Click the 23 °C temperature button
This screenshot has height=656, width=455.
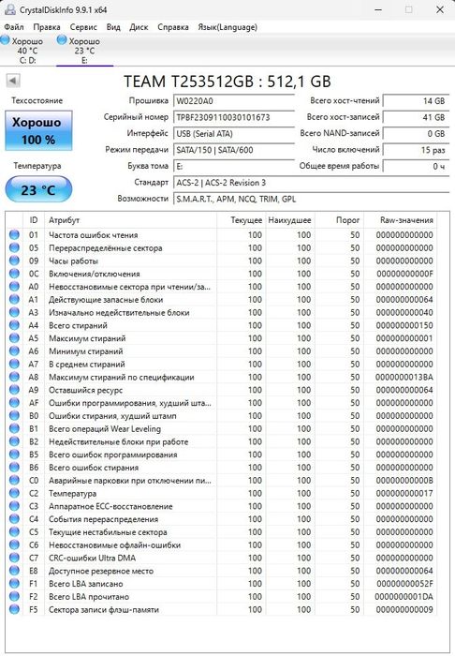click(x=38, y=190)
